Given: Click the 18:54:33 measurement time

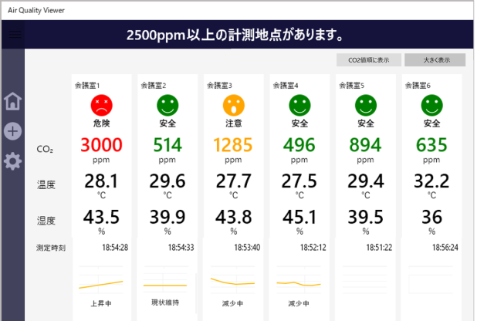Looking at the screenshot, I should [181, 248].
